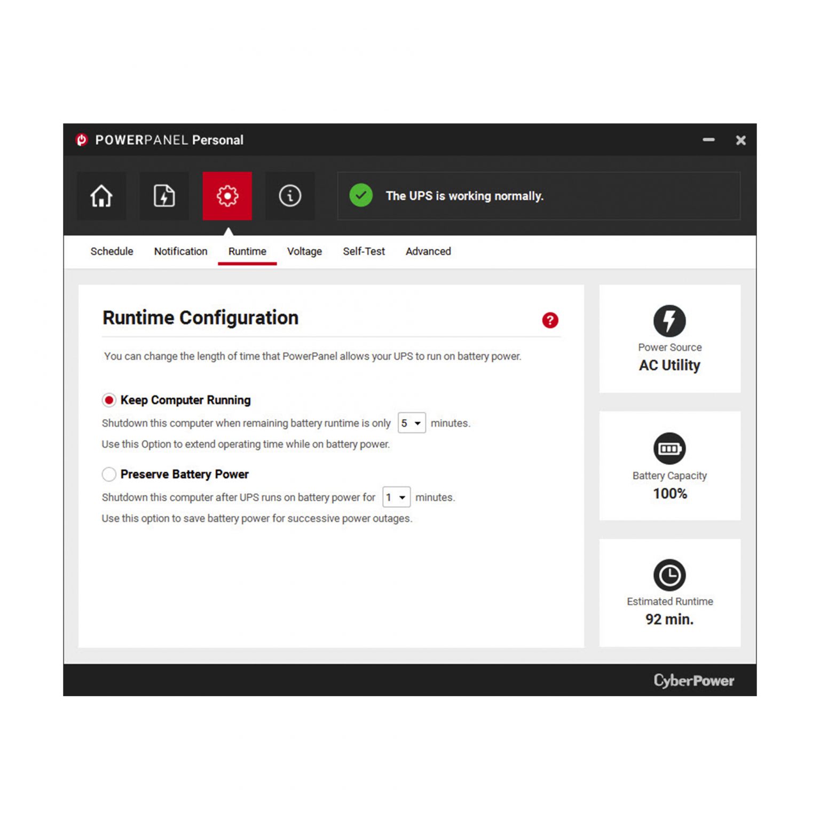
Task: Open the Self-Test section
Action: tap(363, 251)
